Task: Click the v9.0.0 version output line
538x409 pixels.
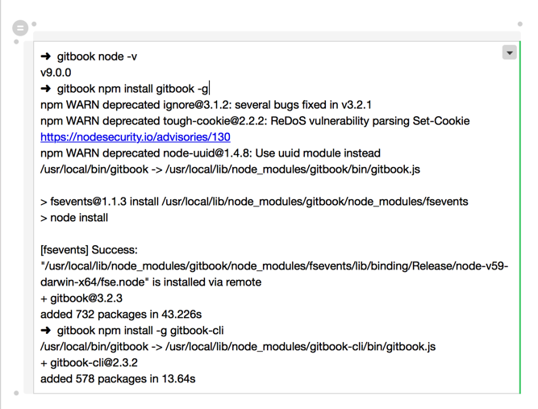Action: 56,73
